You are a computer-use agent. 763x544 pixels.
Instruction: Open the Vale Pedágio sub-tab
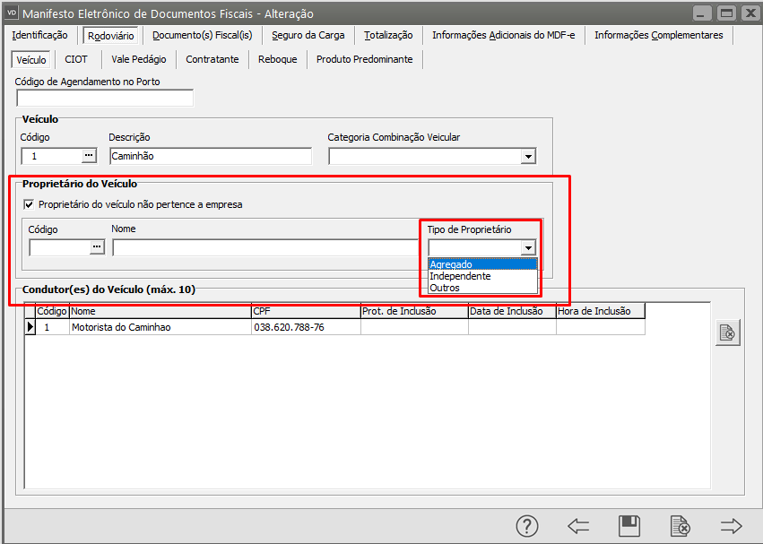pyautogui.click(x=139, y=59)
